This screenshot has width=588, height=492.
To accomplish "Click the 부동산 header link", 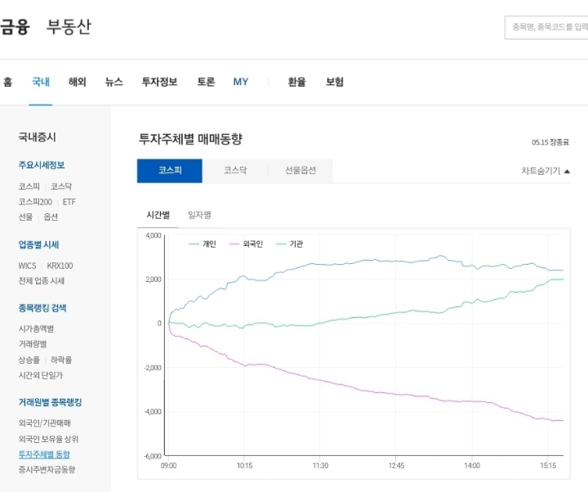I will 69,27.
